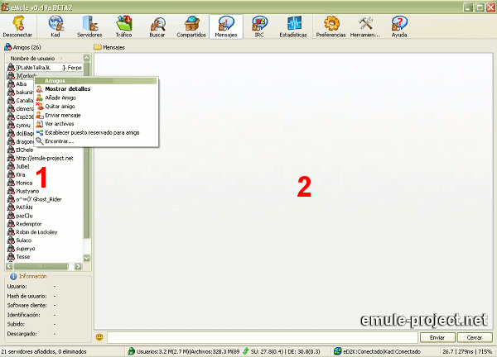Open Preferencias settings
Screen dimensions: 497x357
(331, 26)
